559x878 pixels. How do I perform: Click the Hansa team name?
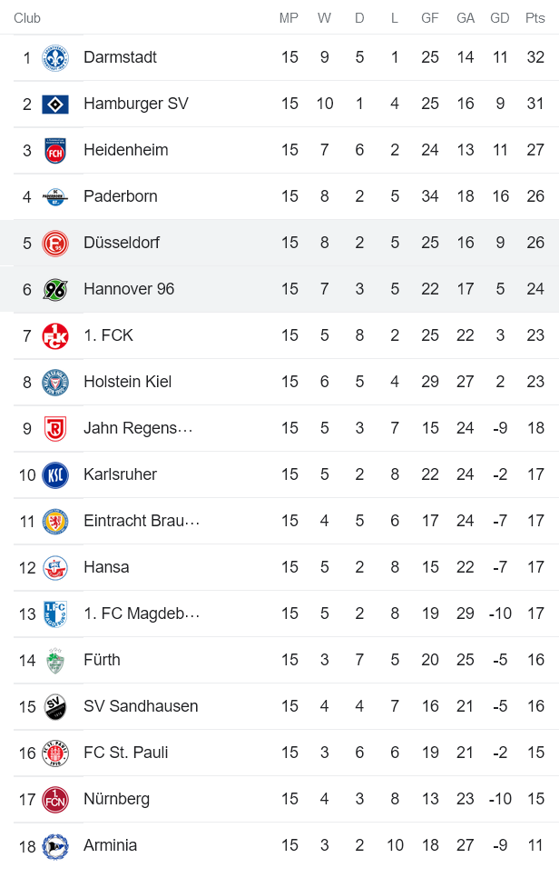click(106, 566)
